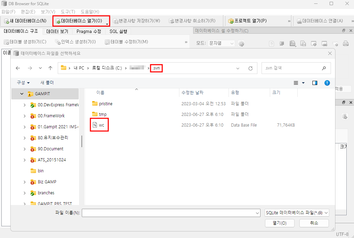Open the 편집(E) menu

[x=28, y=12]
